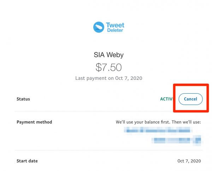Click the Oct 7, 2020 start date value
Viewport: 212px width, 171px height.
[189, 161]
